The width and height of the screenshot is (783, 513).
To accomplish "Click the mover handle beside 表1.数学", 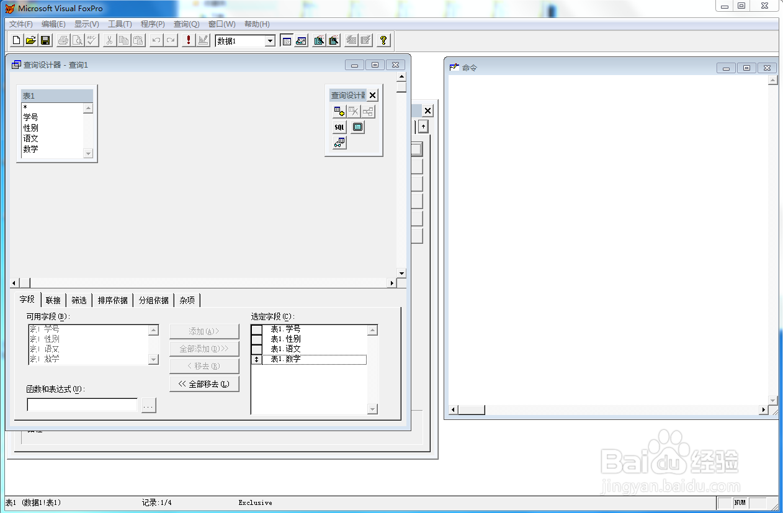I will [x=257, y=359].
